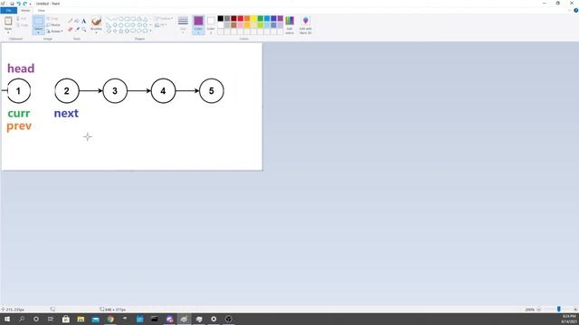Switch to the View ribbon tab
The image size is (579, 325).
42,10
